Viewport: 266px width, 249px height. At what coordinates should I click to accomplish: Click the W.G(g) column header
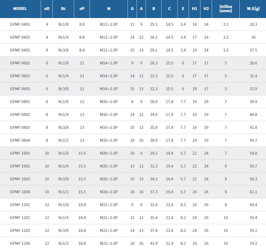click(x=253, y=9)
